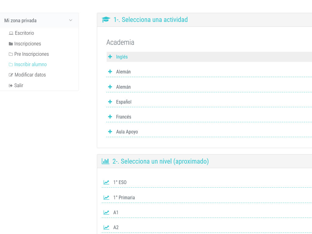Choose the A2 level
Screen dimensions: 312x234
click(x=116, y=228)
